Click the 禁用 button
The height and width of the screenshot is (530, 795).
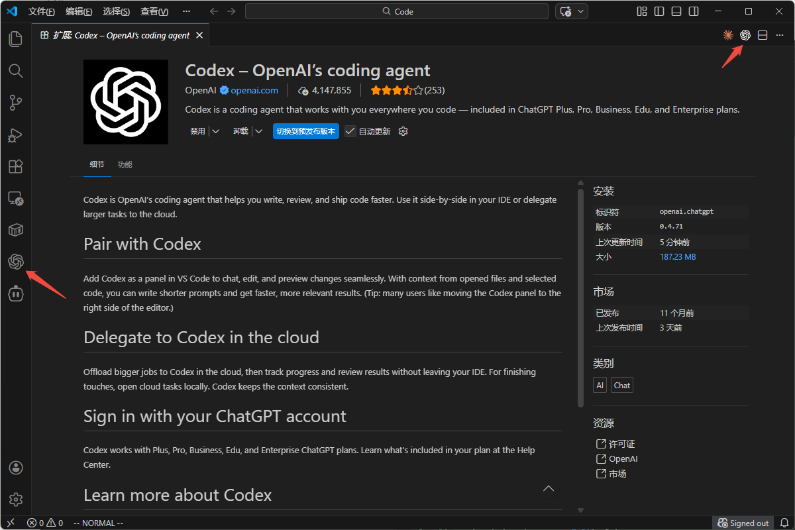coord(197,131)
